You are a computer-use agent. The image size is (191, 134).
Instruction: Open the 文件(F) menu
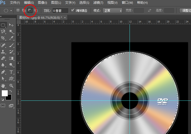coord(15,2)
